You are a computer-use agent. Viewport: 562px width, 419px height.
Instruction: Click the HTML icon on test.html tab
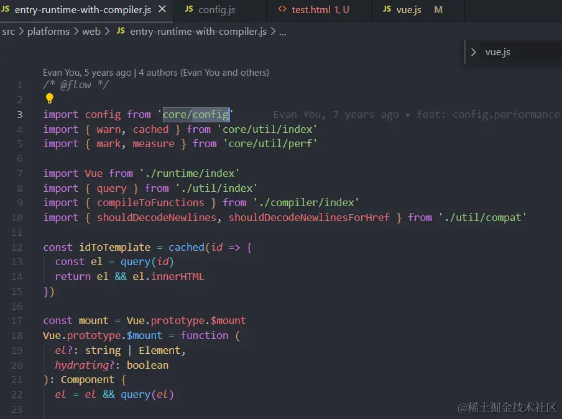pos(282,9)
